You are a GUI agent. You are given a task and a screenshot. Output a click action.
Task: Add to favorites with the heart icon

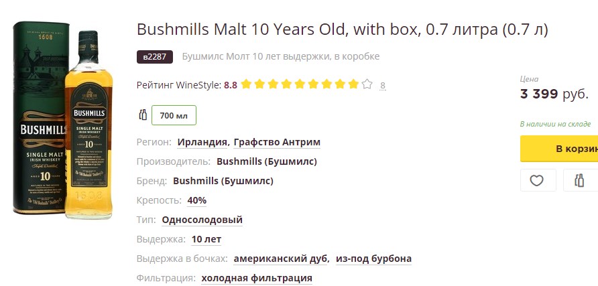538,180
